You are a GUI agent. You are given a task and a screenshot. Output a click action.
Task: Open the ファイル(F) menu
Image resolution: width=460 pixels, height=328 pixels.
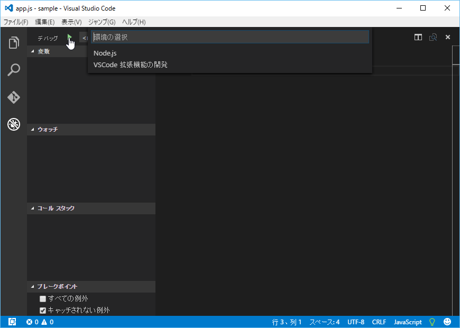click(16, 22)
